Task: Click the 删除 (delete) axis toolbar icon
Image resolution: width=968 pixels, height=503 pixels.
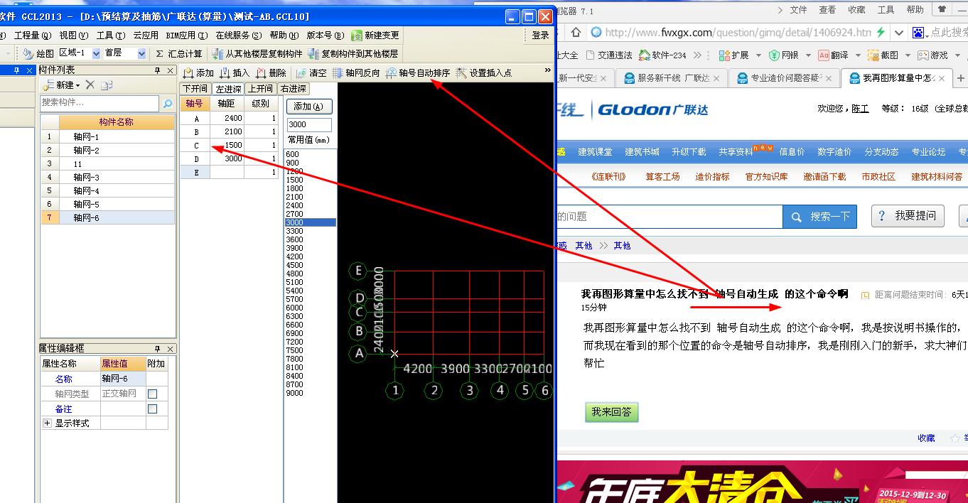Action: 261,72
